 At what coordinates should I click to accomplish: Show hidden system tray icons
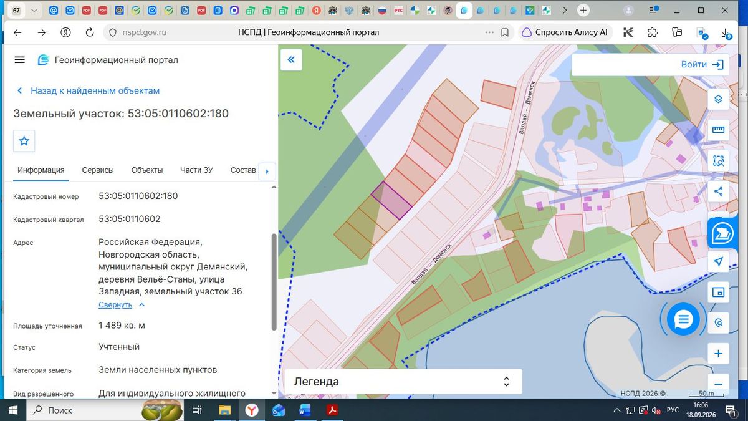pyautogui.click(x=617, y=410)
